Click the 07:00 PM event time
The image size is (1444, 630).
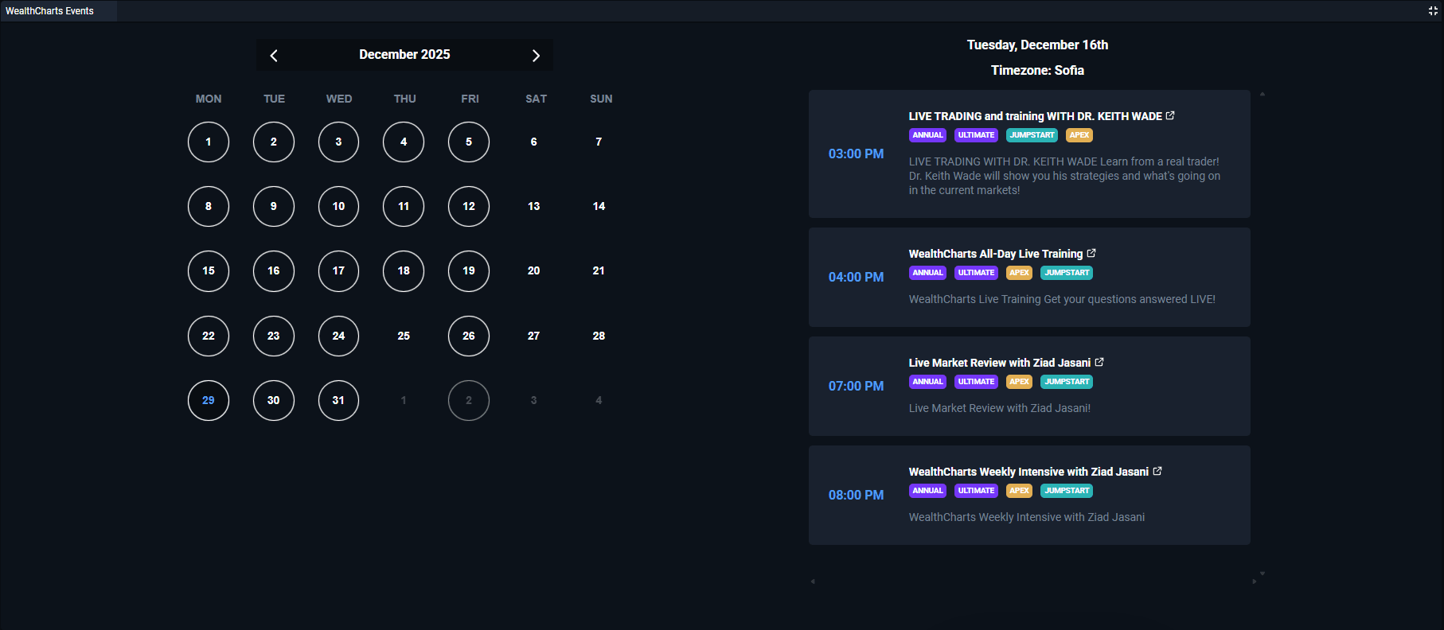[x=856, y=386]
